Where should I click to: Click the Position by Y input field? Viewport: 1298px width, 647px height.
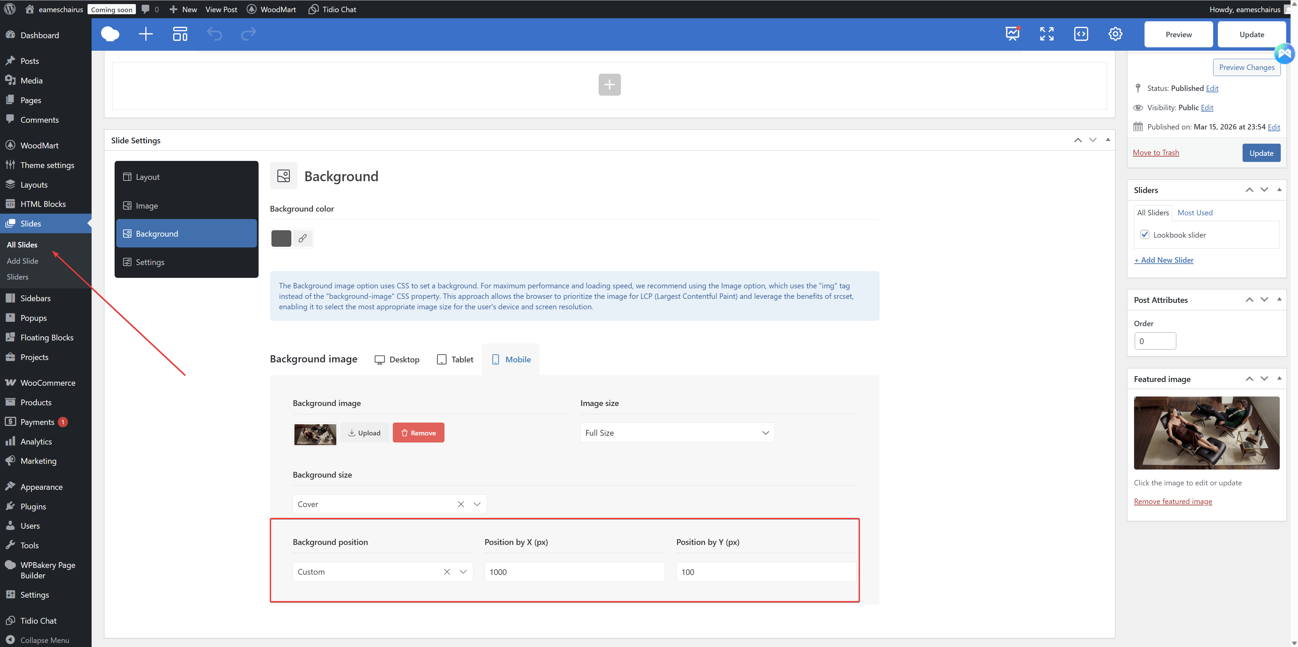coord(766,572)
